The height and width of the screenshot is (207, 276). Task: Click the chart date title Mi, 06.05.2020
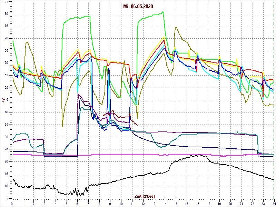click(138, 6)
